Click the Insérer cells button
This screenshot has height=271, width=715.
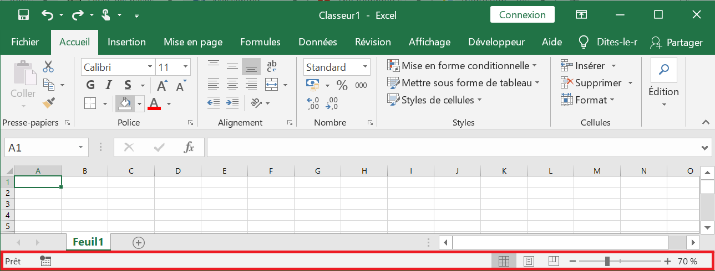[589, 66]
